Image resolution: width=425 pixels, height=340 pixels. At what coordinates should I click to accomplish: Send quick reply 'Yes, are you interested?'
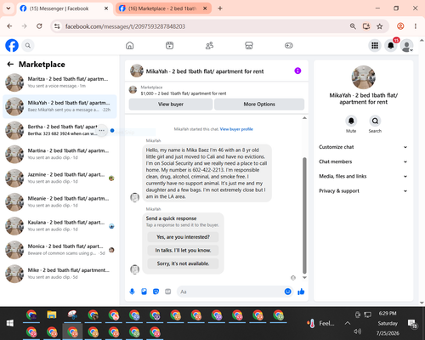click(x=183, y=237)
